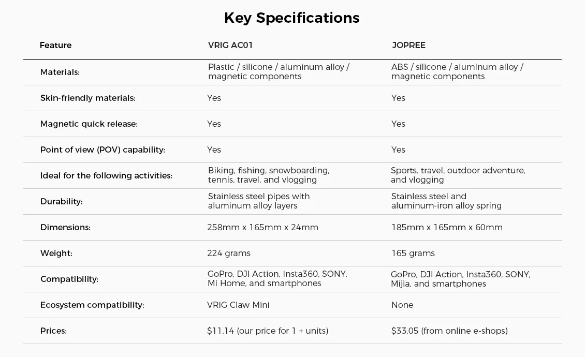Click the Magnetic quick release label
Viewport: 585px width, 357px height.
pyautogui.click(x=89, y=124)
